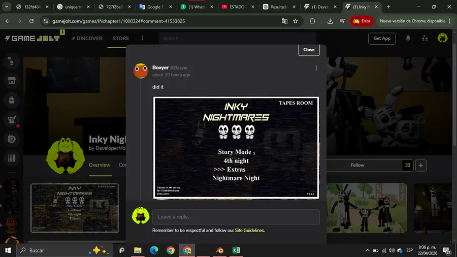Switch to the ESTADO YouTube tab
The width and height of the screenshot is (457, 257).
click(x=238, y=7)
